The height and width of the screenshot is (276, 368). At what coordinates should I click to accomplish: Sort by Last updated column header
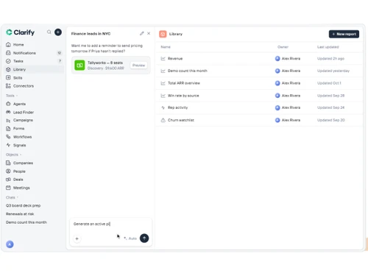tap(328, 47)
